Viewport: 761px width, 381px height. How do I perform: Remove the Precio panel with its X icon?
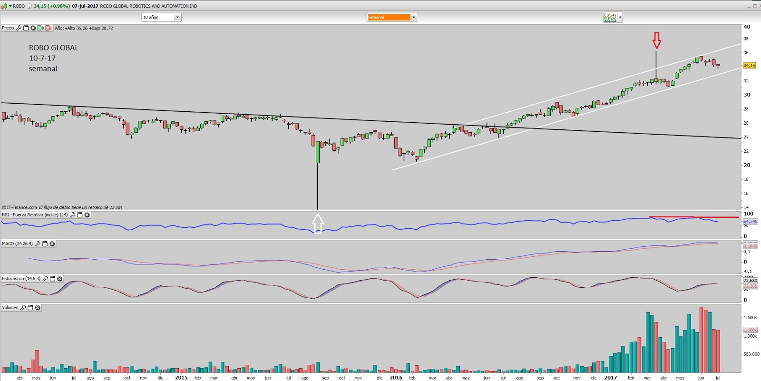tap(33, 28)
